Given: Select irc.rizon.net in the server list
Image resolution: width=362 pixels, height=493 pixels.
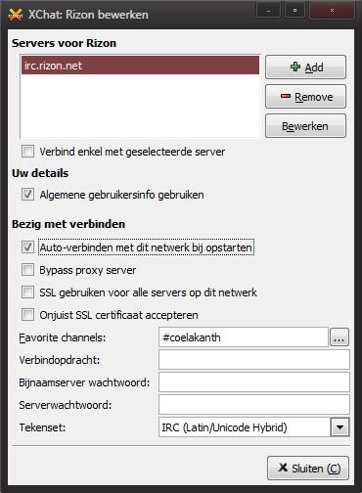Looking at the screenshot, I should pyautogui.click(x=140, y=66).
